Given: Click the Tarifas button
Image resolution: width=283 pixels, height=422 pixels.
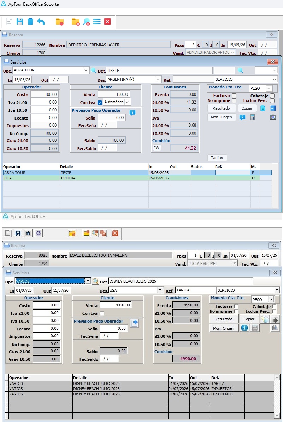Looking at the screenshot, I should [x=217, y=158].
